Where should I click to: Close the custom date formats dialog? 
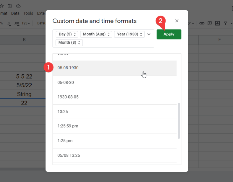(x=177, y=21)
